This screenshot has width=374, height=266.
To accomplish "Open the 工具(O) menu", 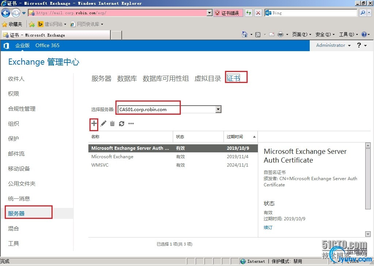I will coord(348,35).
